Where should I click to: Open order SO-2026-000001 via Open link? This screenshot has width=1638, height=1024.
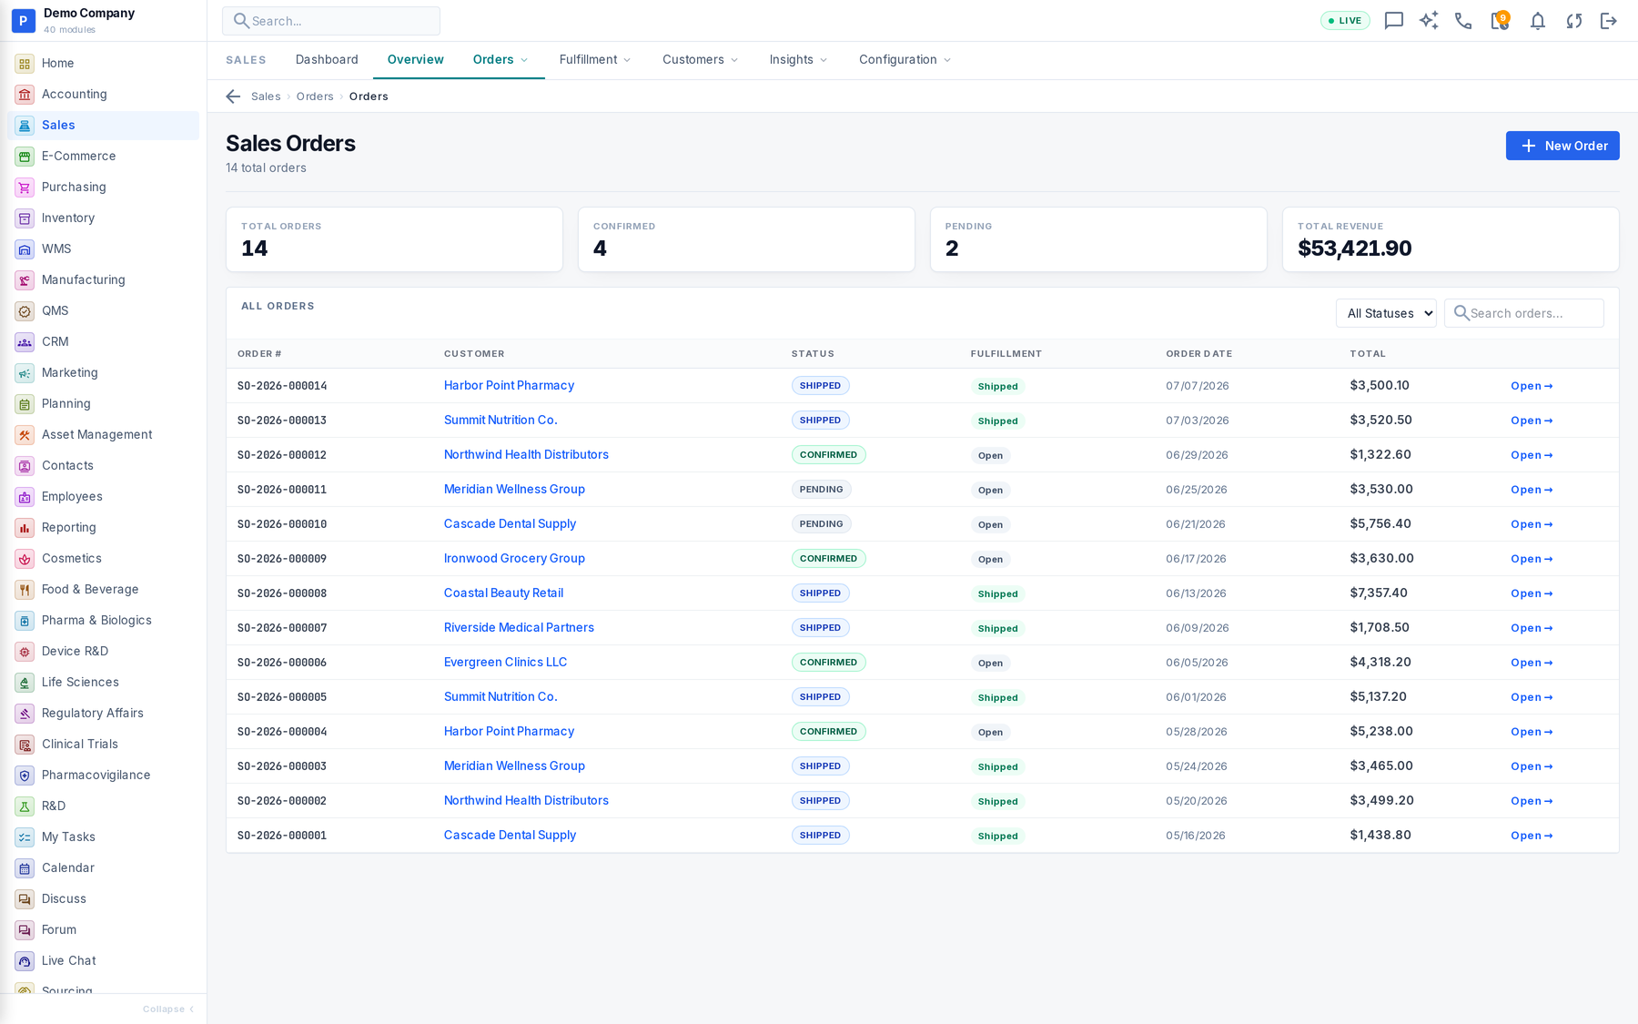[x=1532, y=836]
